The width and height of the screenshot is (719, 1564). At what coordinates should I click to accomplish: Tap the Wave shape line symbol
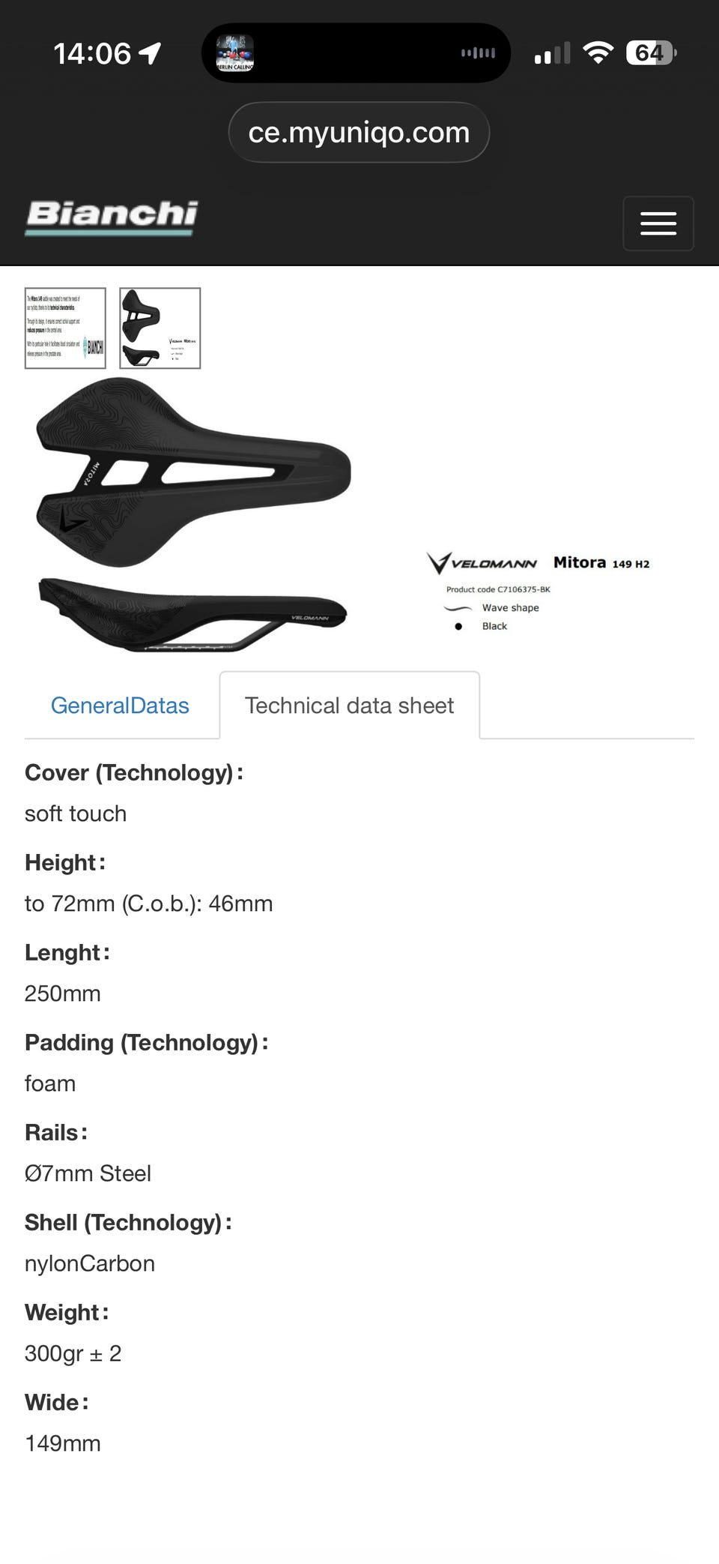click(458, 608)
